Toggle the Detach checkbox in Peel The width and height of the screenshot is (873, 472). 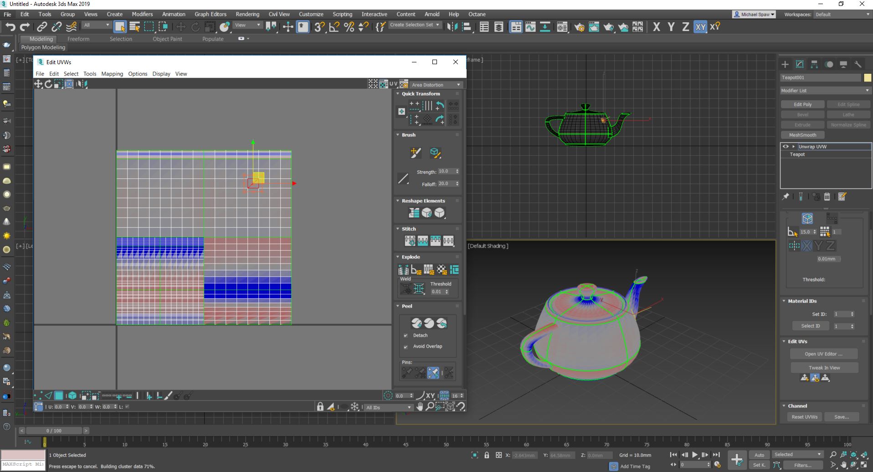(406, 335)
